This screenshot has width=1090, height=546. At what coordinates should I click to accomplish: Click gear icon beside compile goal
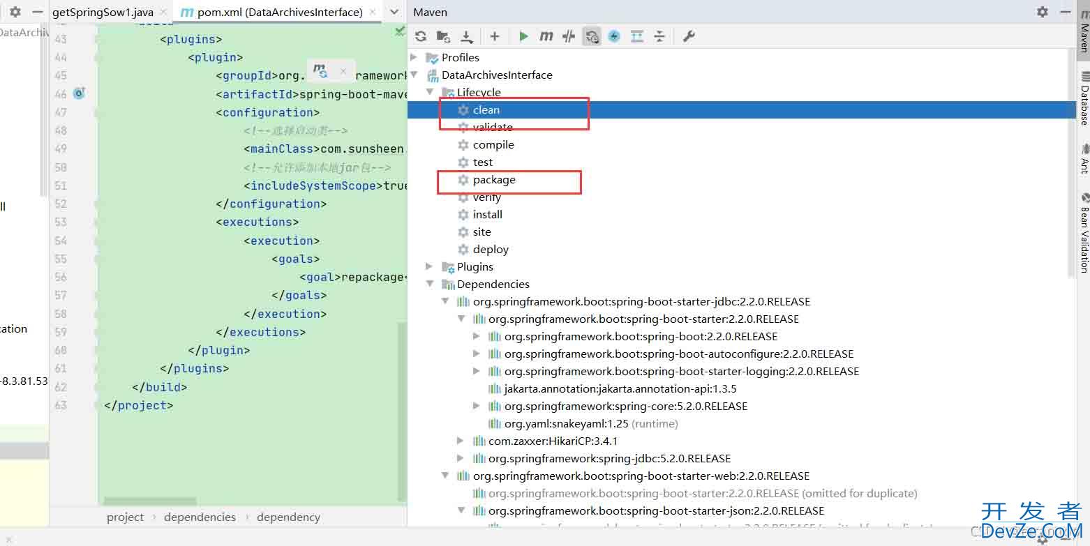[x=463, y=145]
